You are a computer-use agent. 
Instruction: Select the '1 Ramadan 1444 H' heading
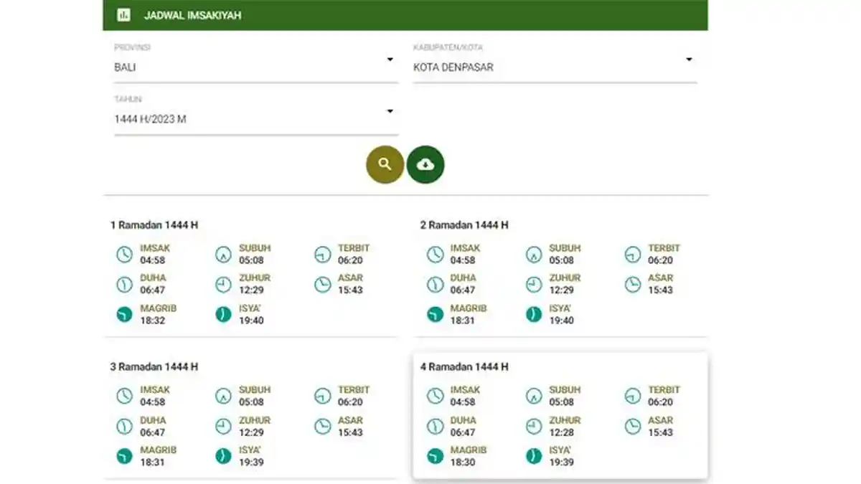pos(154,225)
